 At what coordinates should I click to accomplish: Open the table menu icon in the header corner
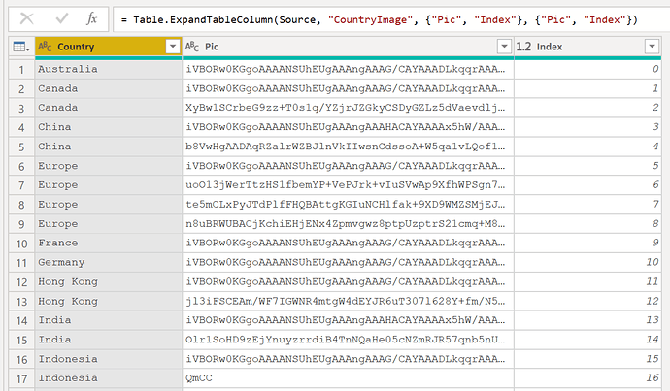21,47
